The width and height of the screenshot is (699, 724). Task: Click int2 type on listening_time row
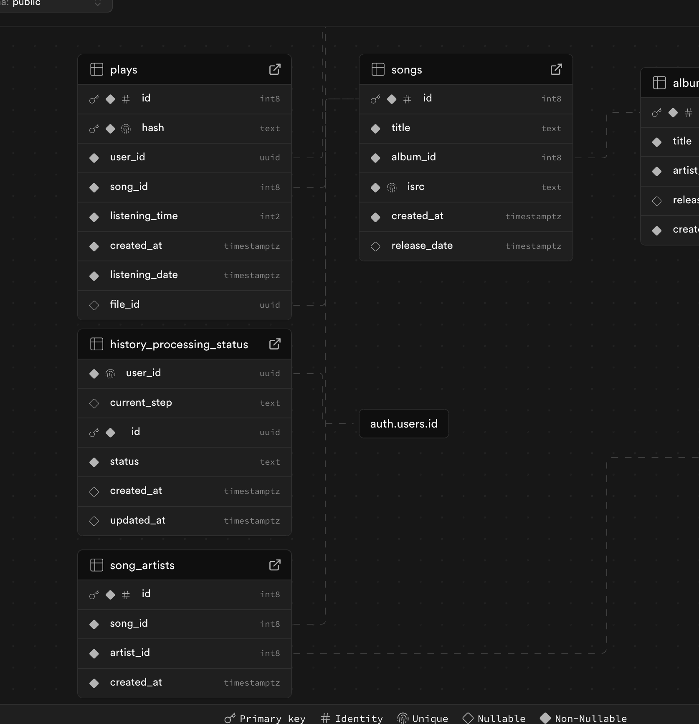[270, 217]
